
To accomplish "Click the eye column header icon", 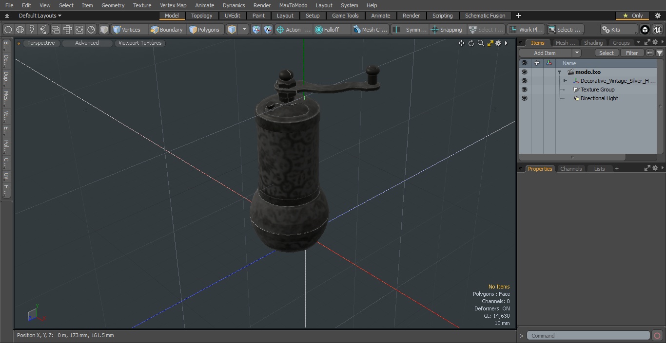I will coord(524,63).
